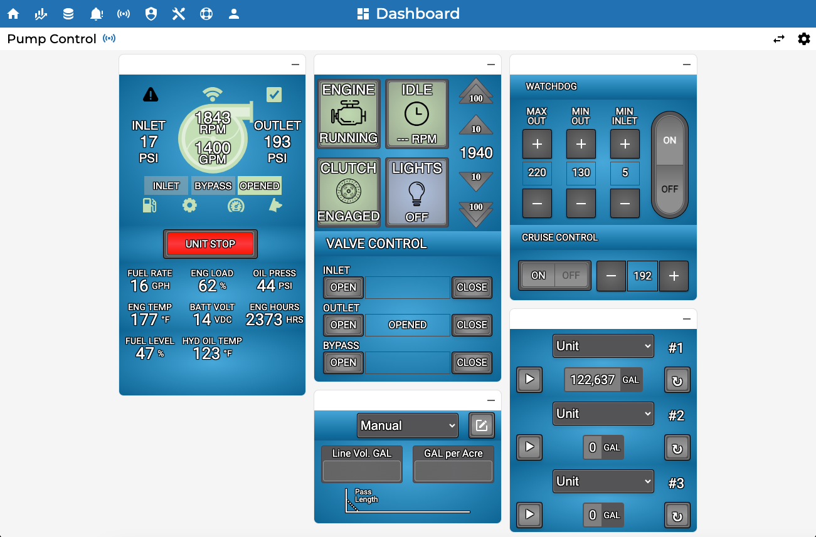The image size is (816, 537).
Task: Open the tools wrench icon
Action: (179, 14)
